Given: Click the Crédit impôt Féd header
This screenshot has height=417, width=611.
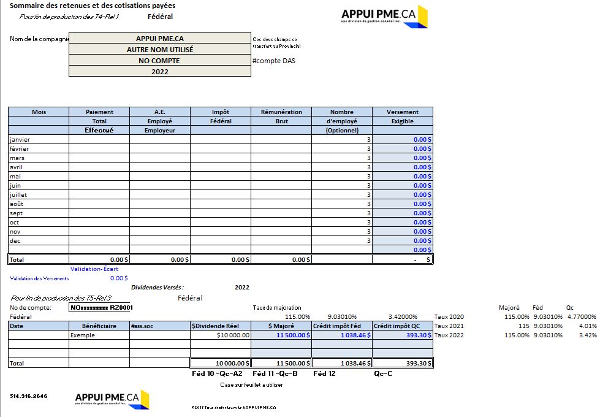Looking at the screenshot, I should (342, 326).
